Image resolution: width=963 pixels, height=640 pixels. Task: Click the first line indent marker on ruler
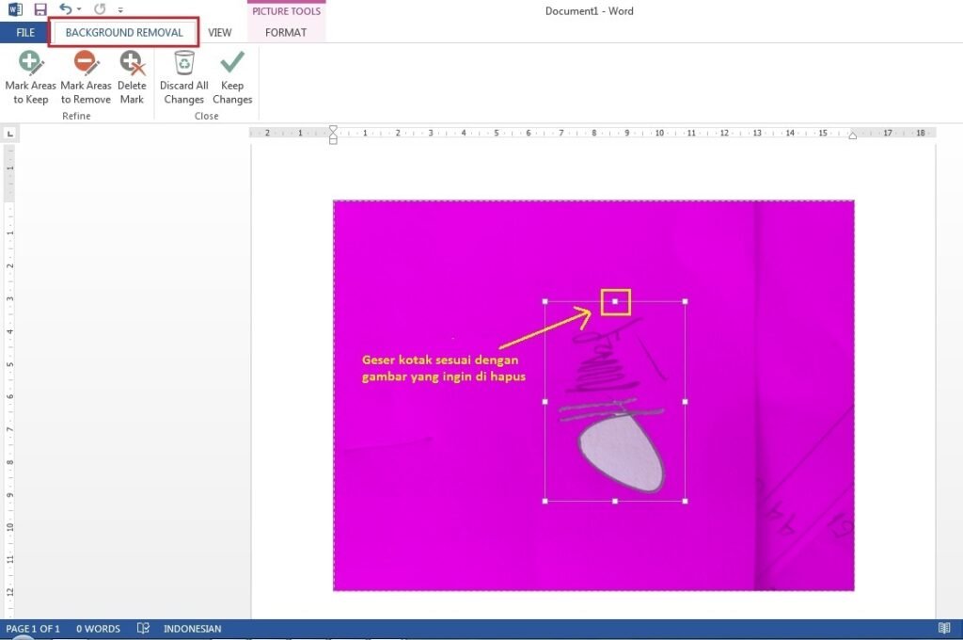[x=333, y=129]
